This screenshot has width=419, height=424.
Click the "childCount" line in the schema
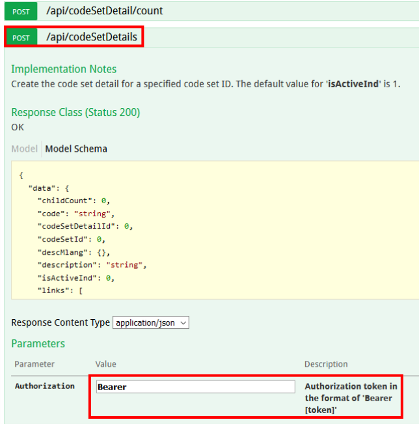pyautogui.click(x=68, y=201)
